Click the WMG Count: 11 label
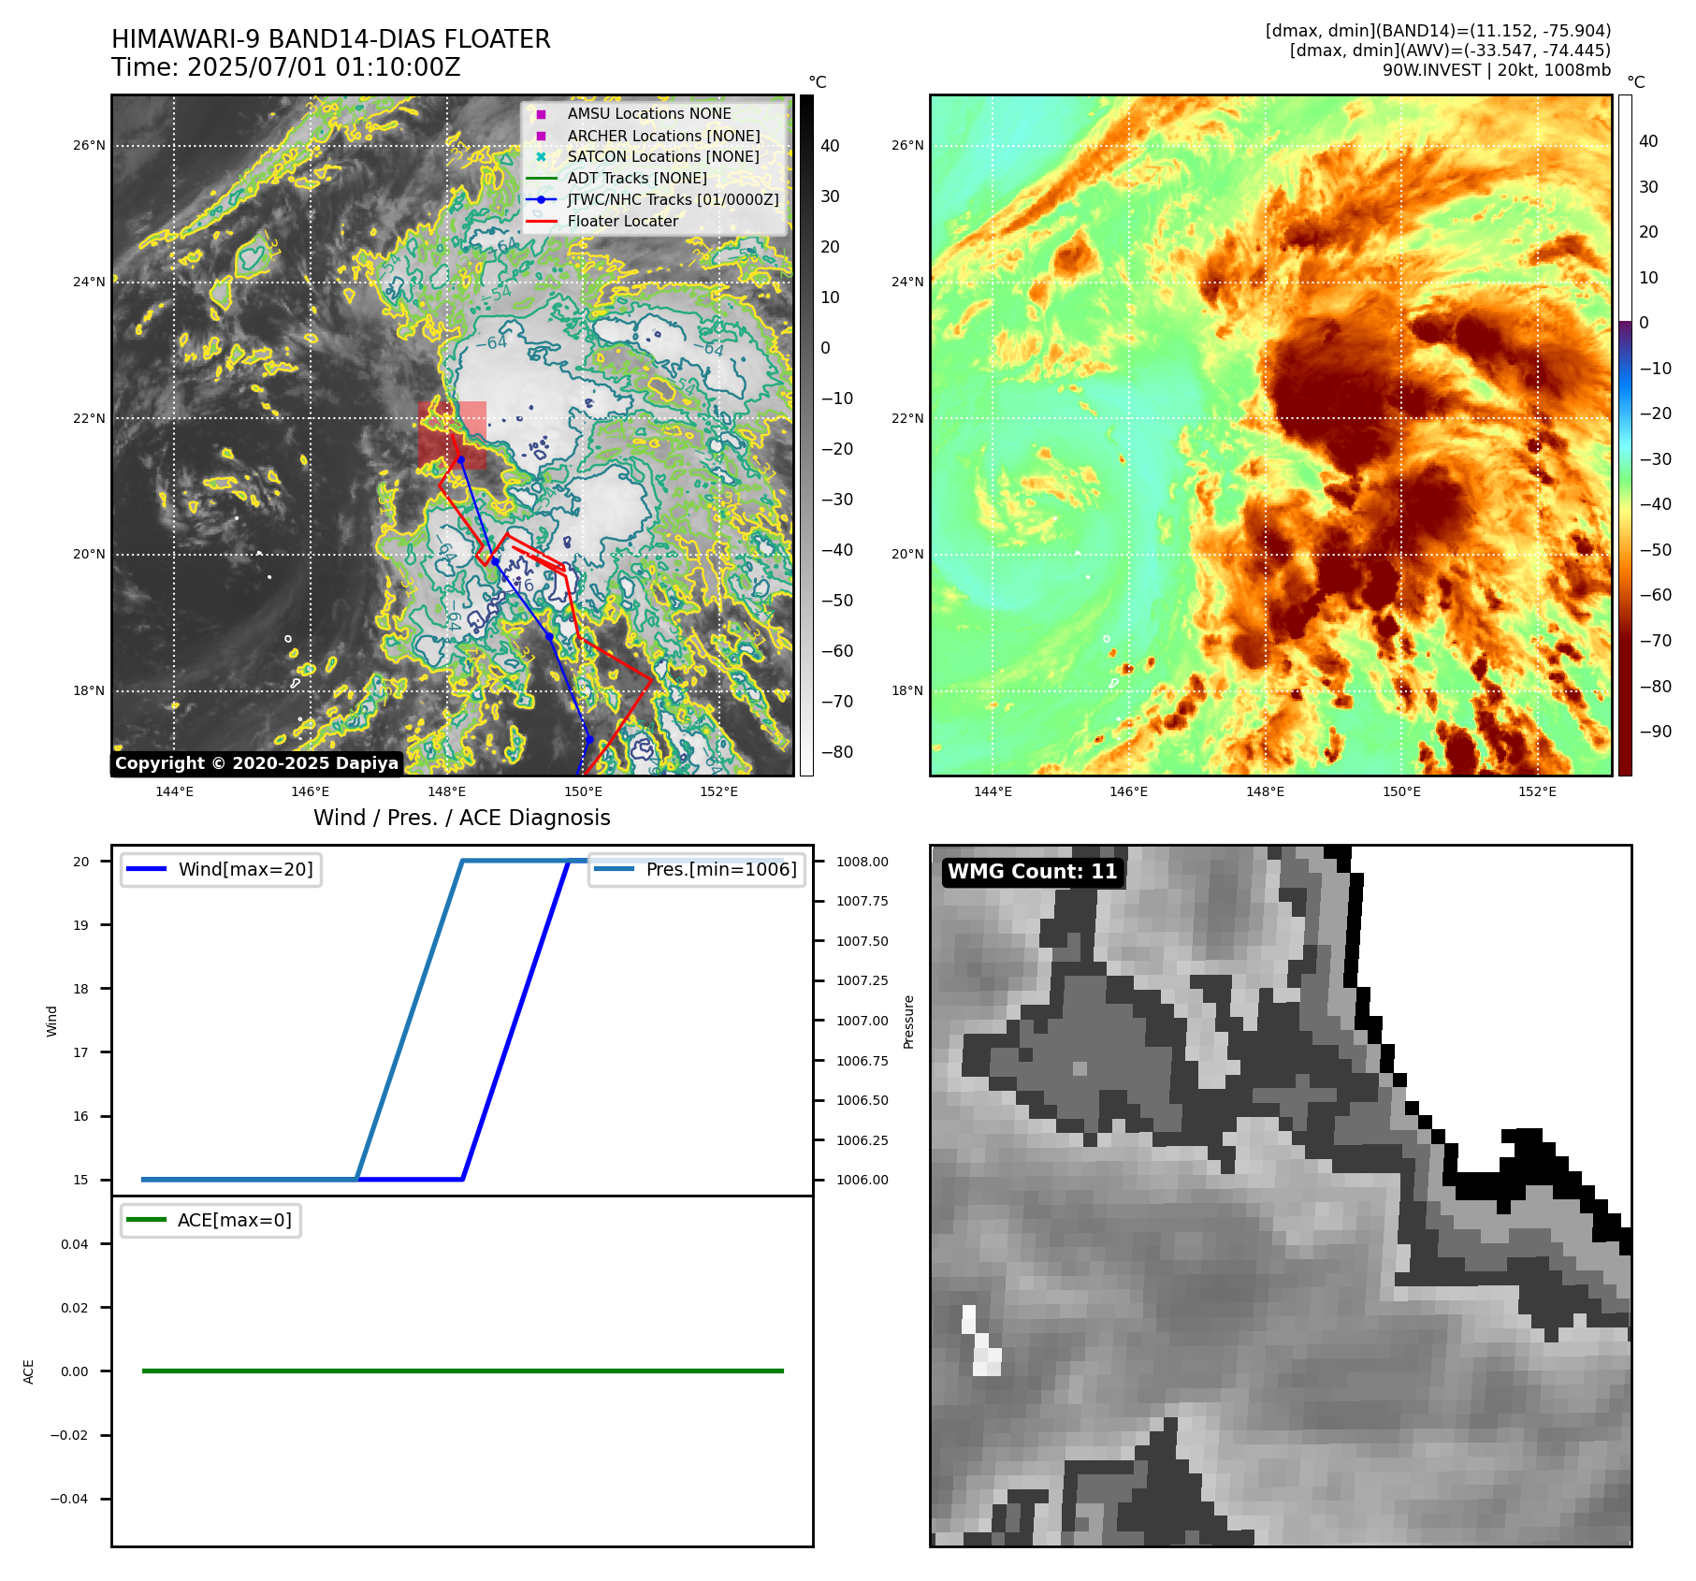 pyautogui.click(x=1033, y=871)
